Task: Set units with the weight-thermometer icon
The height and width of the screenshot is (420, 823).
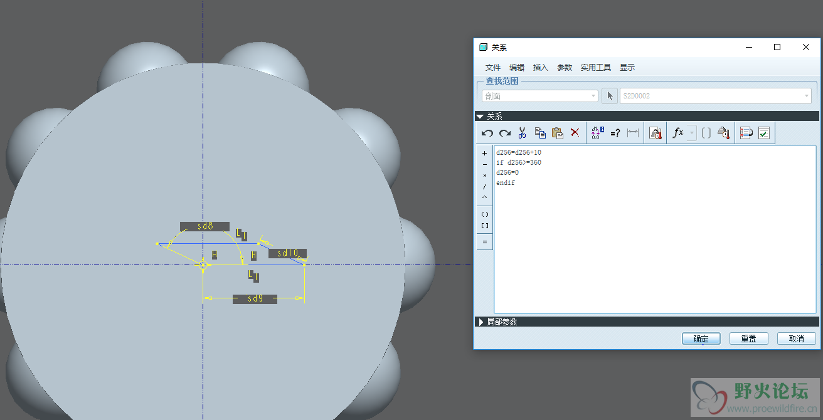Action: coord(656,133)
